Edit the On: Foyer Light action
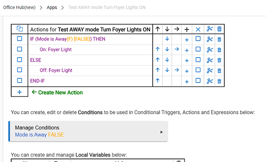 56,50
